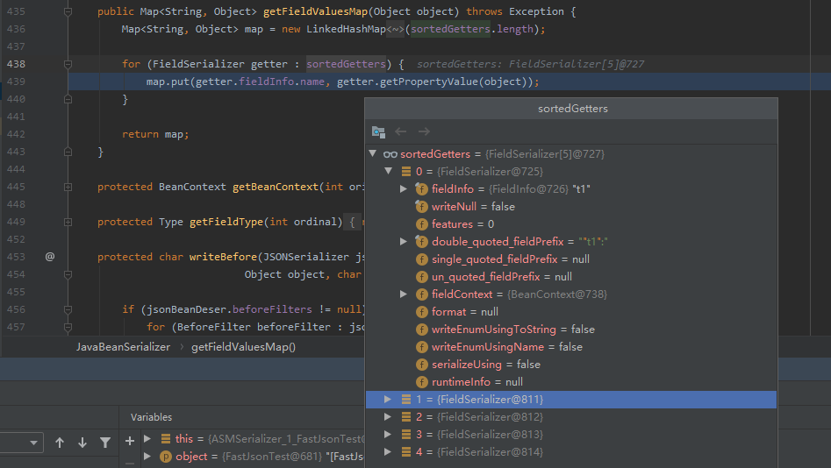Click line number 439 in gutter

(x=16, y=82)
